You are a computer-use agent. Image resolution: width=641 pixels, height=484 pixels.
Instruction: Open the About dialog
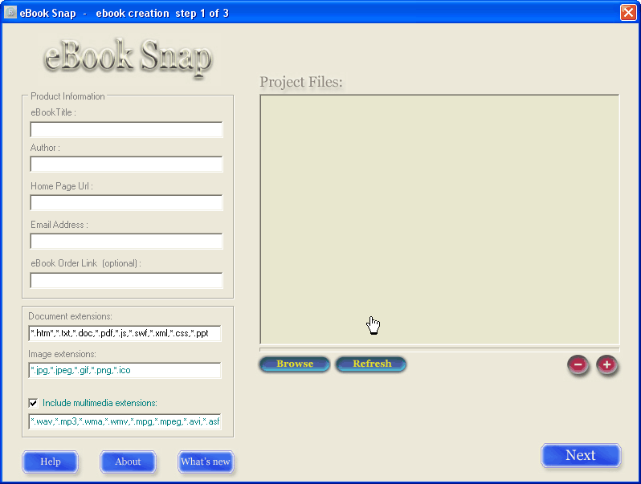[x=128, y=462]
